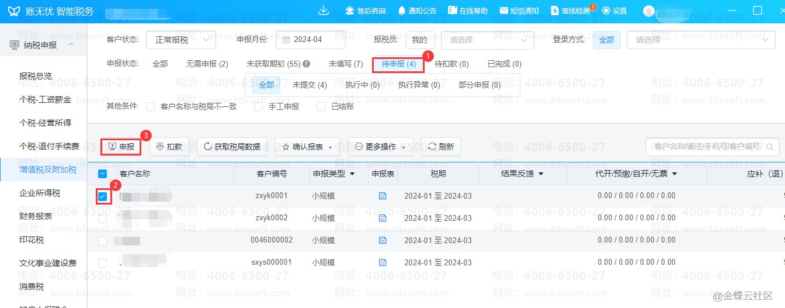Click the download icon in title bar

[323, 11]
